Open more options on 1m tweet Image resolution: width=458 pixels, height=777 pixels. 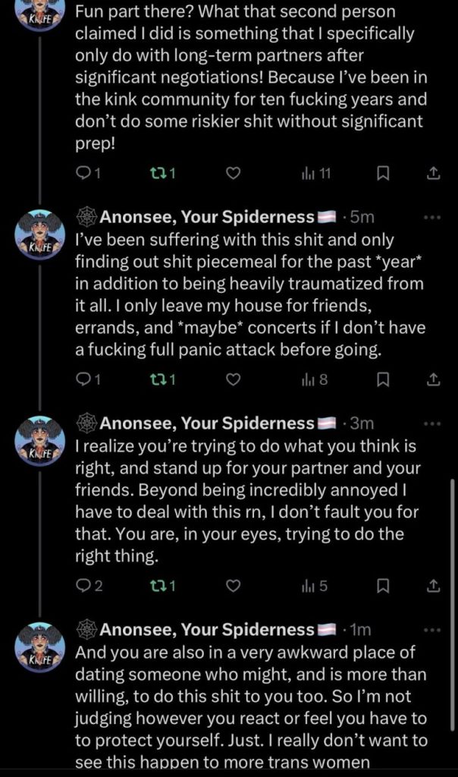click(x=431, y=630)
